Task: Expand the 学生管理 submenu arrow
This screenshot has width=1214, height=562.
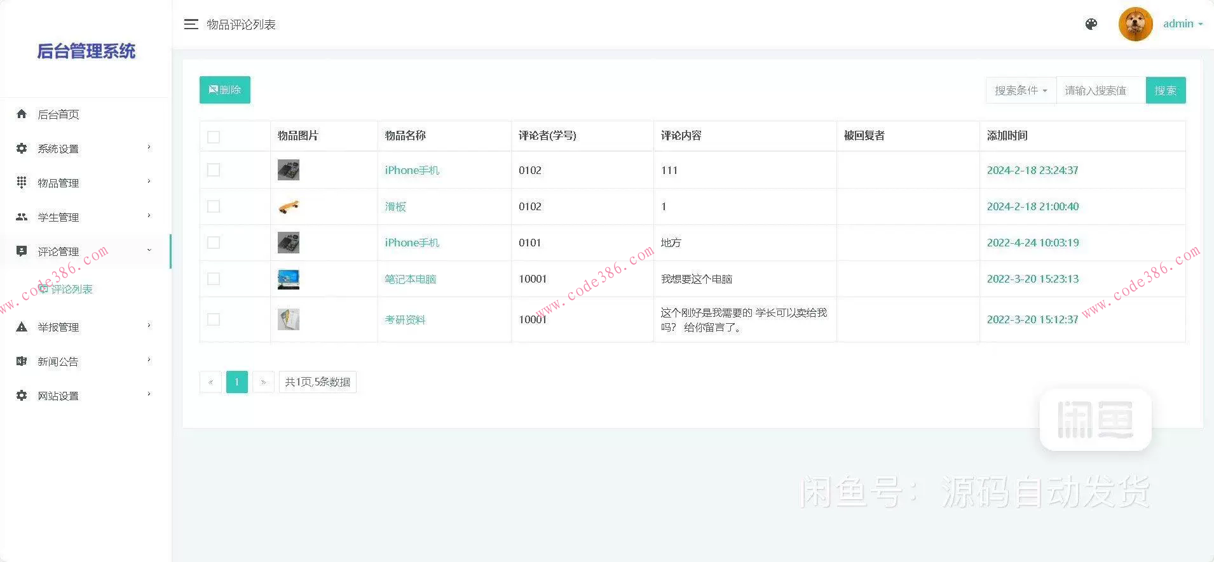Action: [149, 216]
